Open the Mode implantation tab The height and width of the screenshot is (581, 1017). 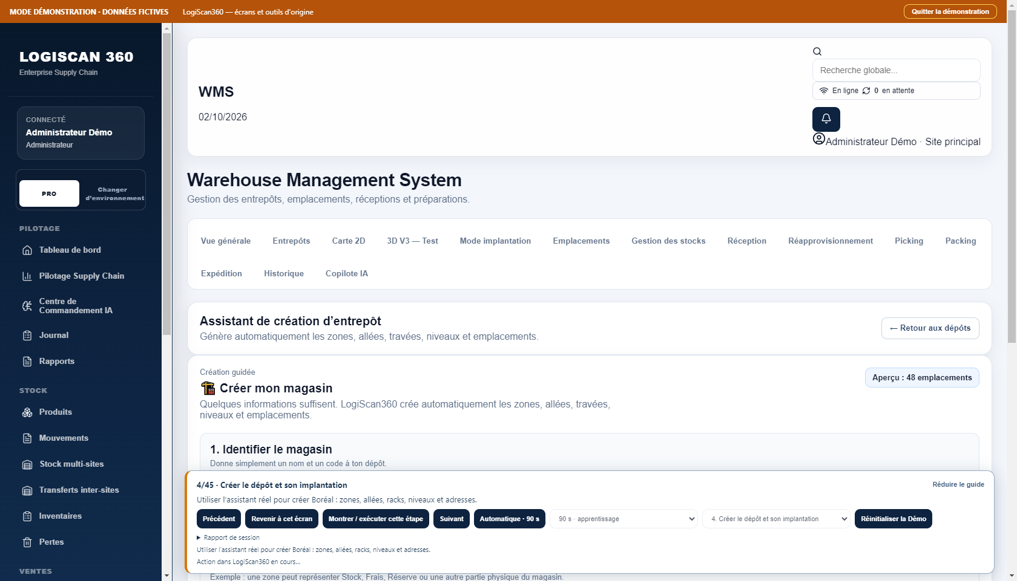coord(495,241)
